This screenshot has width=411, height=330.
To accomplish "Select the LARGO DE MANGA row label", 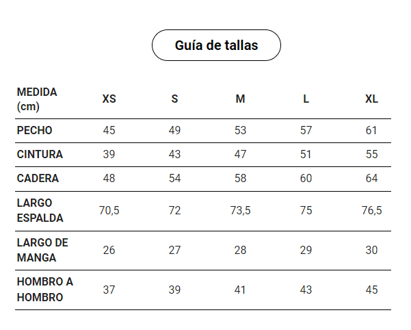I will [42, 250].
